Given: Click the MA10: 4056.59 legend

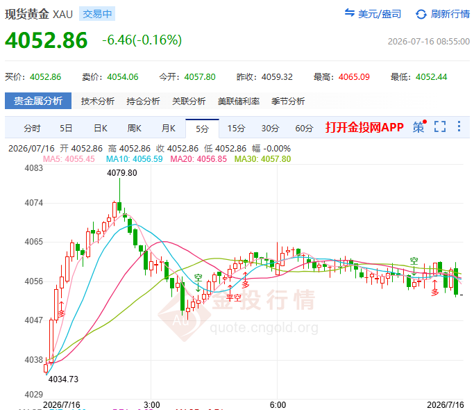Looking at the screenshot, I should pyautogui.click(x=134, y=159).
